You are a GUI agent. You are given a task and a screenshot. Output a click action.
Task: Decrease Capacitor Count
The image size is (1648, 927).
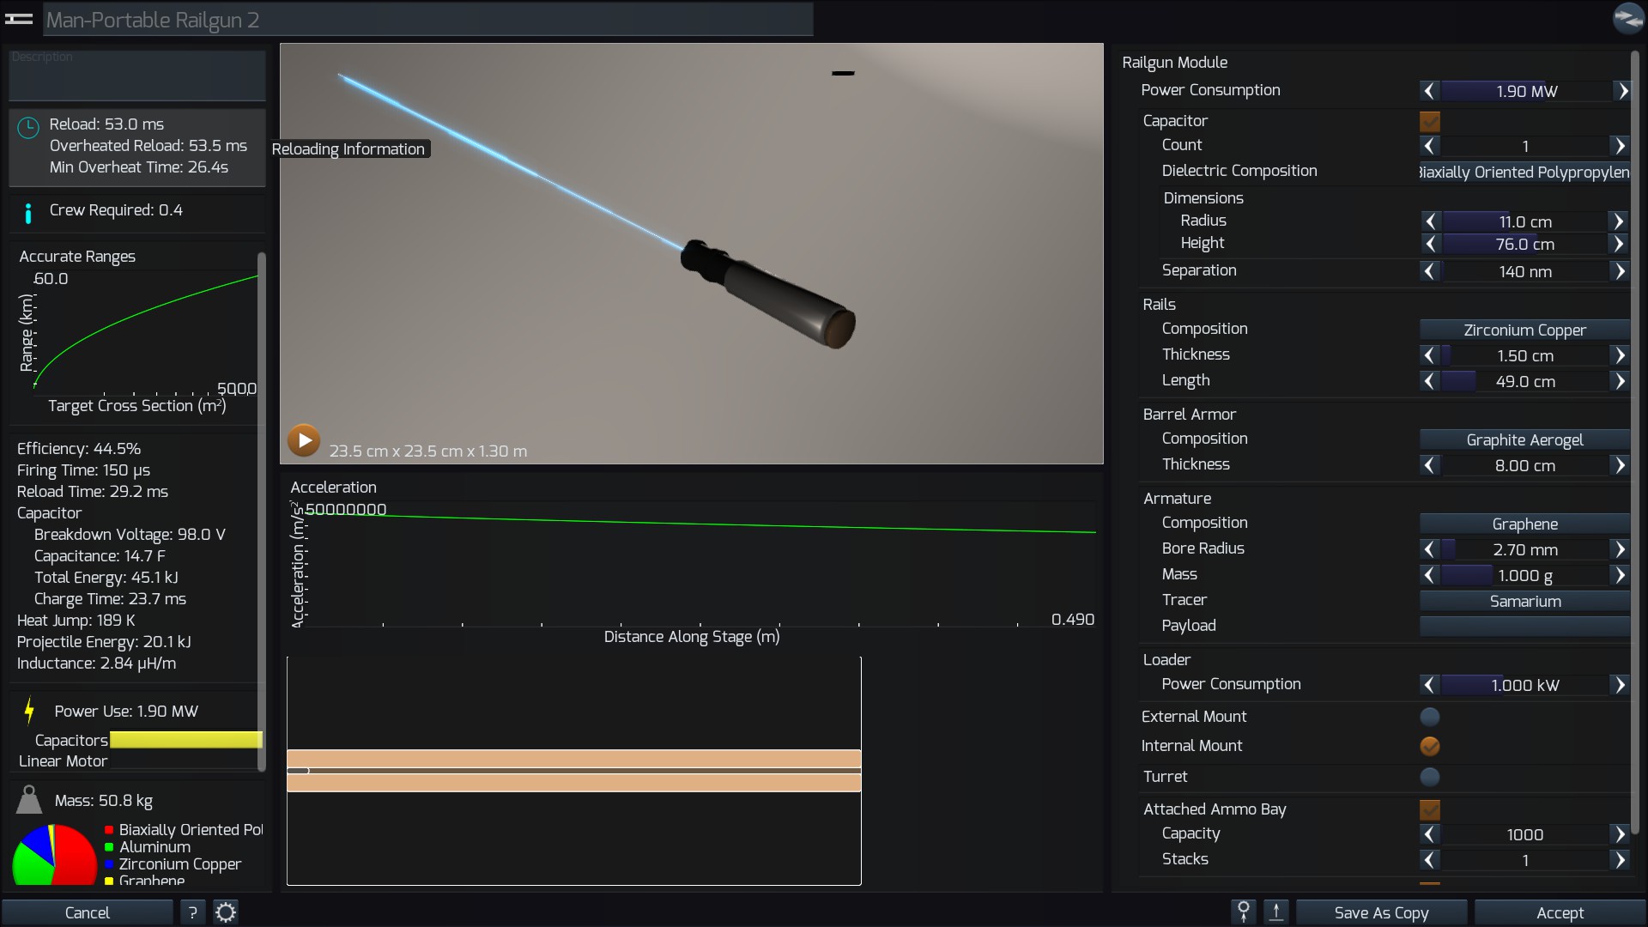[1429, 146]
